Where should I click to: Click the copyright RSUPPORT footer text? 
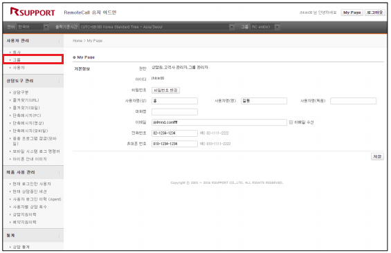227,182
